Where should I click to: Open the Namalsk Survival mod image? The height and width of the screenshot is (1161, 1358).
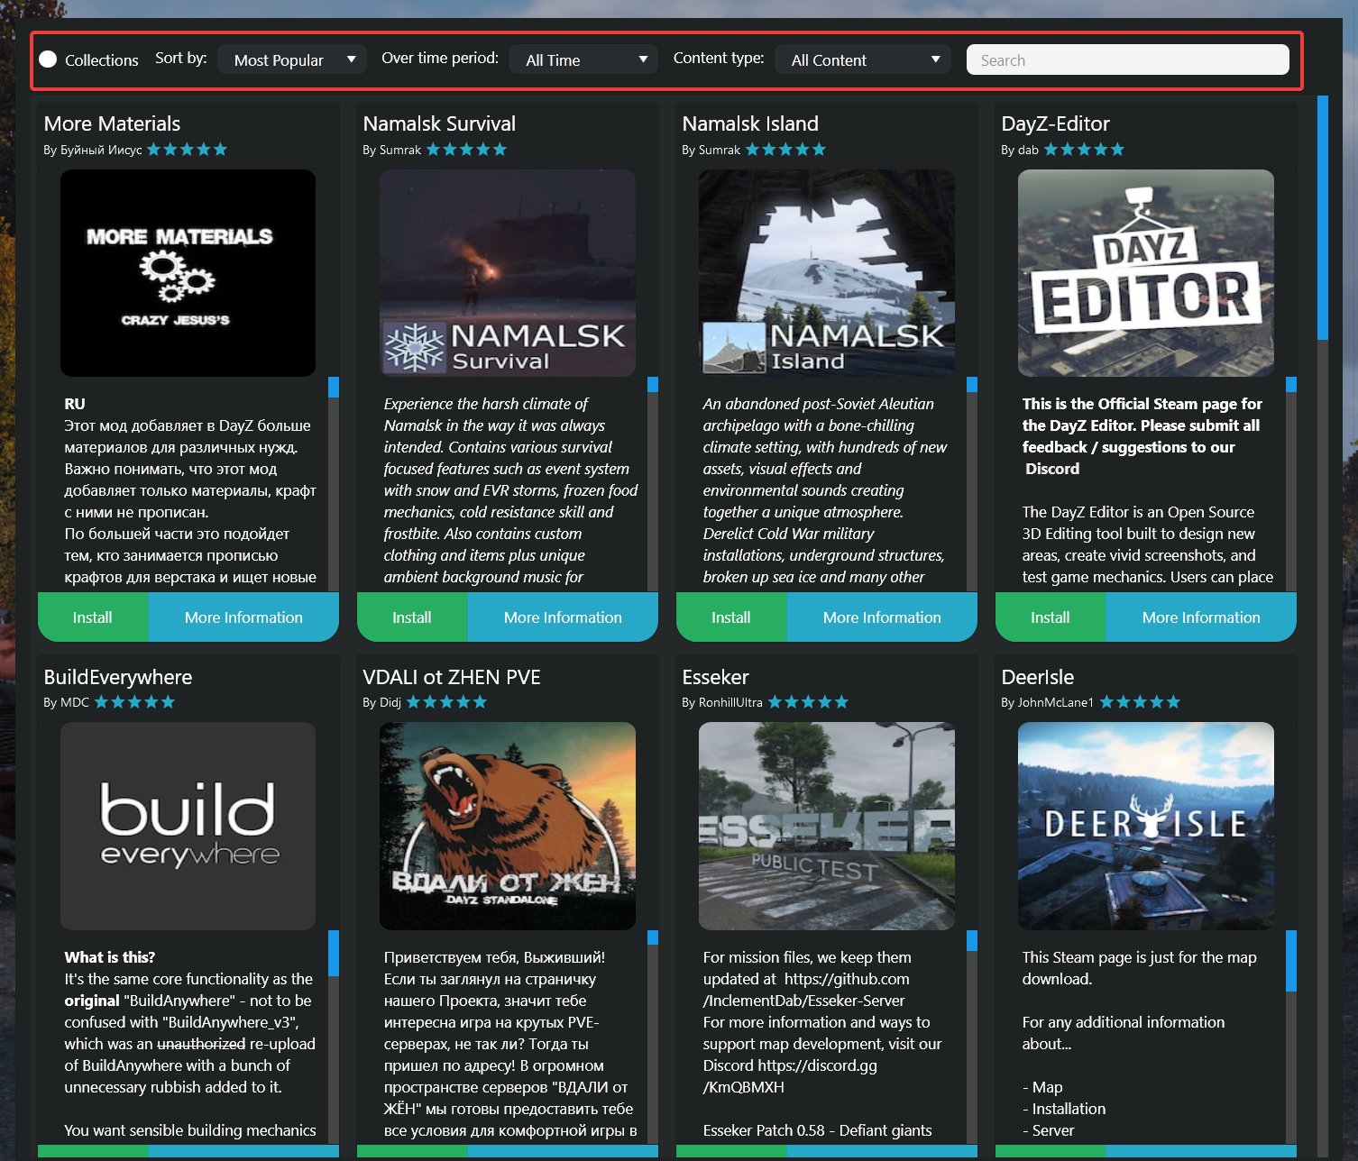pos(507,273)
